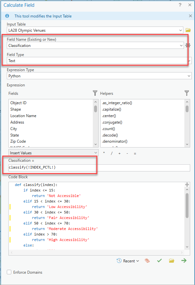Select Location Name in Fields list

point(23,116)
